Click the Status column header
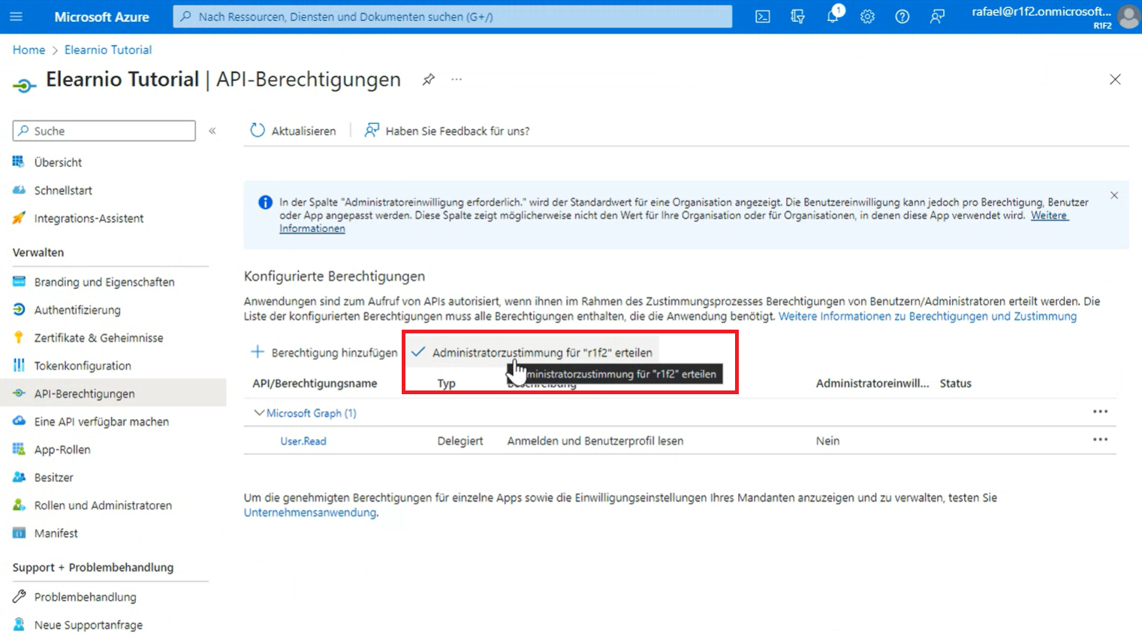Screen dimensions: 1142x639 tap(956, 383)
